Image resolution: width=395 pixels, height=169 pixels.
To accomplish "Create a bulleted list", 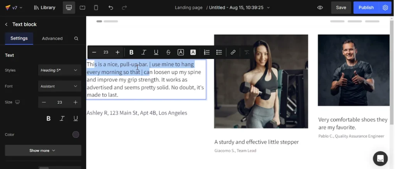I will point(219,52).
